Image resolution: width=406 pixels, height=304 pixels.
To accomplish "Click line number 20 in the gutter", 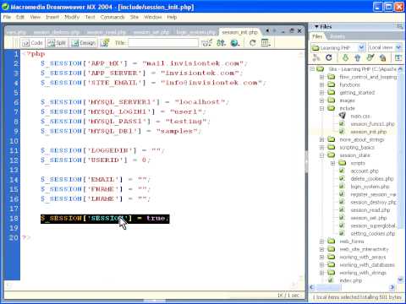I will [14, 237].
